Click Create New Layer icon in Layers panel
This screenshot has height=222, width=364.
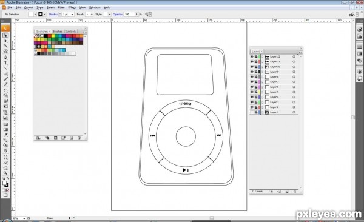click(x=287, y=192)
